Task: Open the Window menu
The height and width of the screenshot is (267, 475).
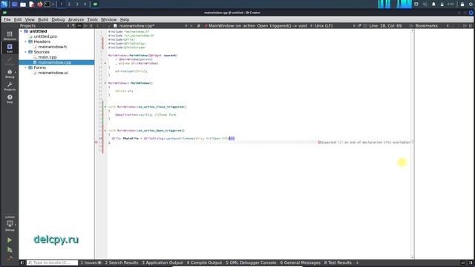Action: (x=108, y=19)
